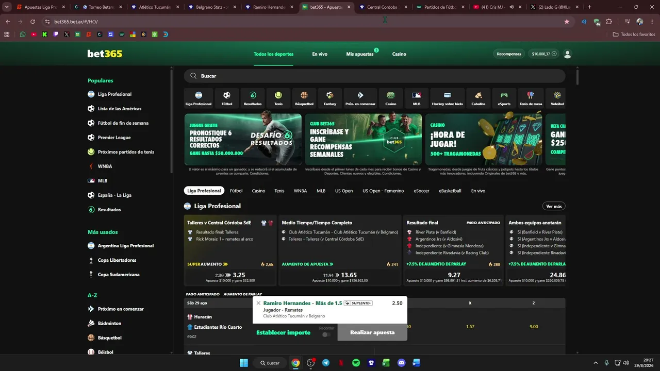Open WhatsApp bookmark in bookmarks bar
Screen dimensions: 660x371
click(23, 35)
